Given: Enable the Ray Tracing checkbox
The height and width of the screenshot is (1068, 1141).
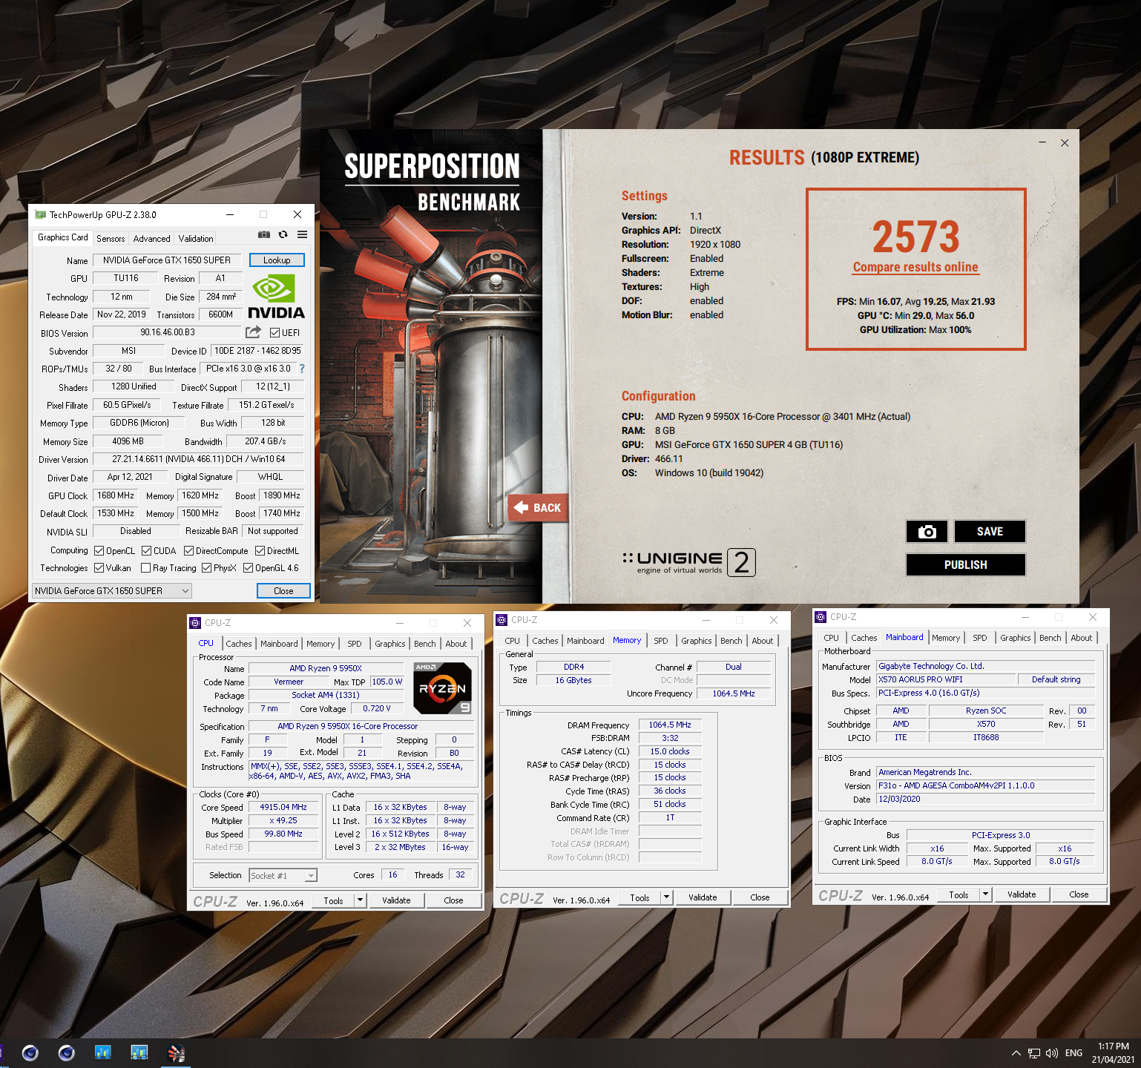Looking at the screenshot, I should click(x=146, y=568).
